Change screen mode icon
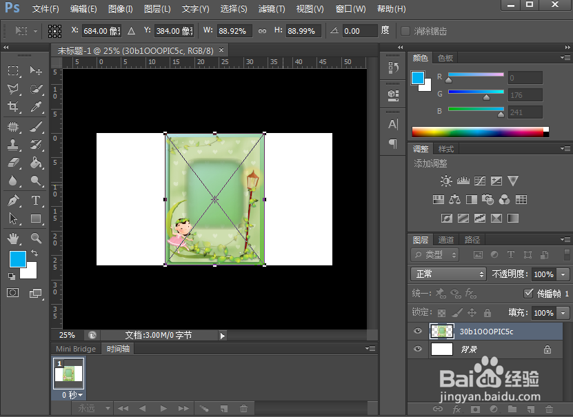This screenshot has width=573, height=417. pos(35,293)
